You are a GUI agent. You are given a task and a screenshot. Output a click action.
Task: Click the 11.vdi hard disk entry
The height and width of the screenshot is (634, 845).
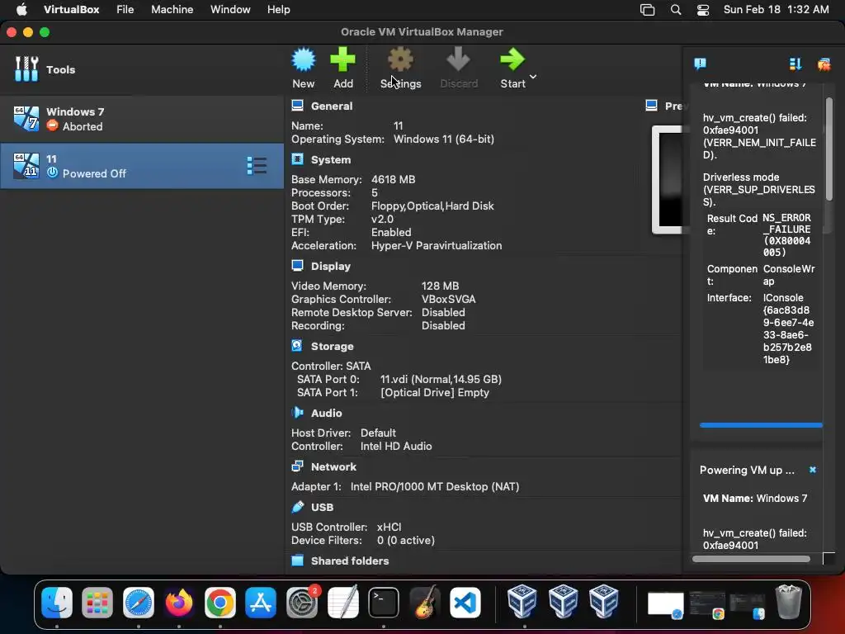click(441, 380)
